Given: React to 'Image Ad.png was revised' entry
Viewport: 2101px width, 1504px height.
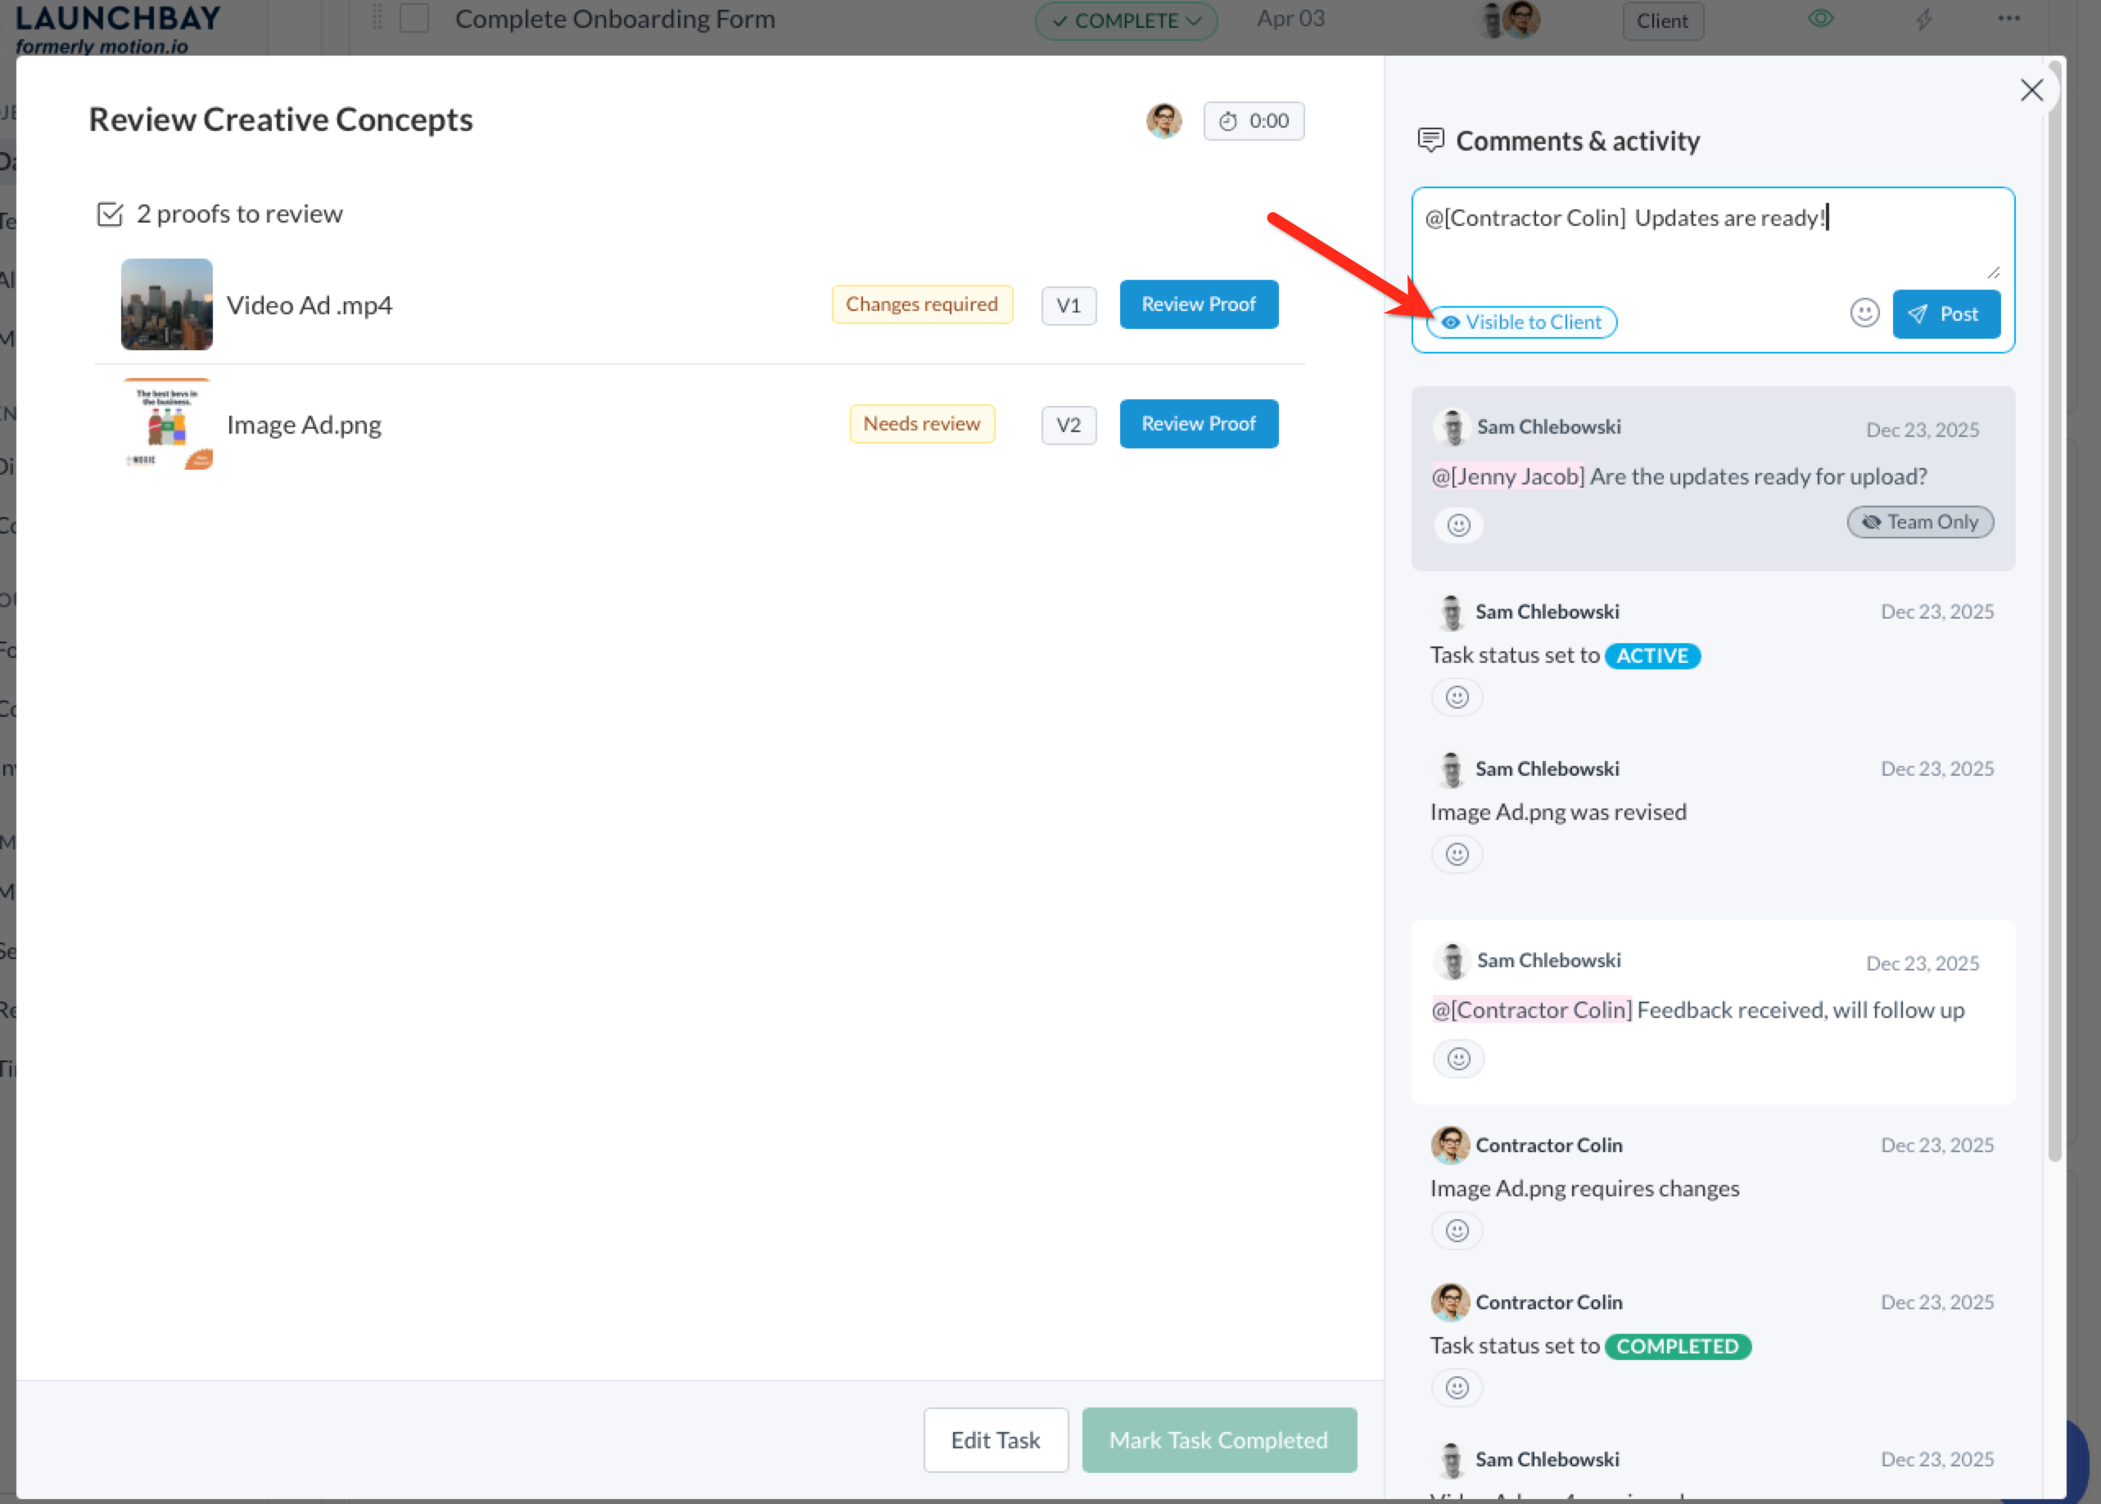Looking at the screenshot, I should point(1457,854).
